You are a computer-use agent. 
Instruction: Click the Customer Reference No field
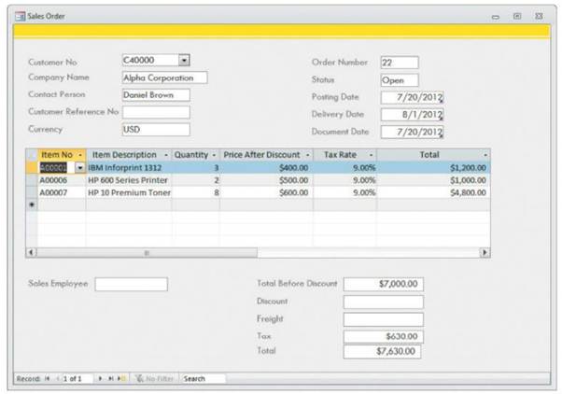(x=155, y=112)
